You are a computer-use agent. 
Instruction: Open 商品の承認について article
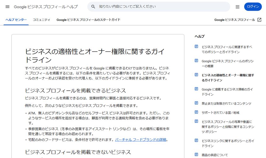[215, 155]
